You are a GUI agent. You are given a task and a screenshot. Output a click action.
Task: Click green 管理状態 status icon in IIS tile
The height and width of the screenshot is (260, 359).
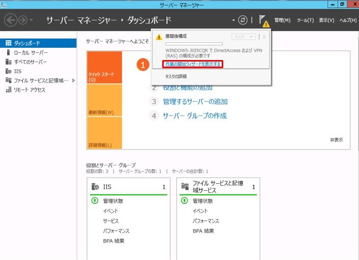click(x=95, y=201)
